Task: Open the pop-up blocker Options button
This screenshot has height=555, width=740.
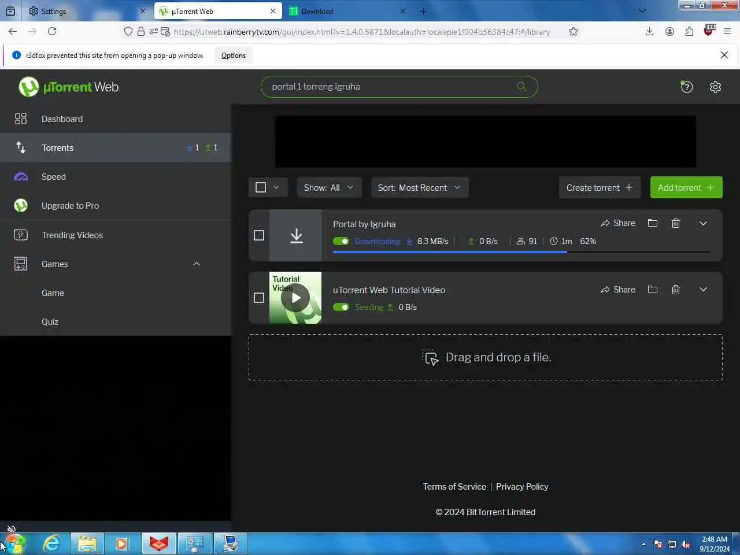Action: pos(234,55)
